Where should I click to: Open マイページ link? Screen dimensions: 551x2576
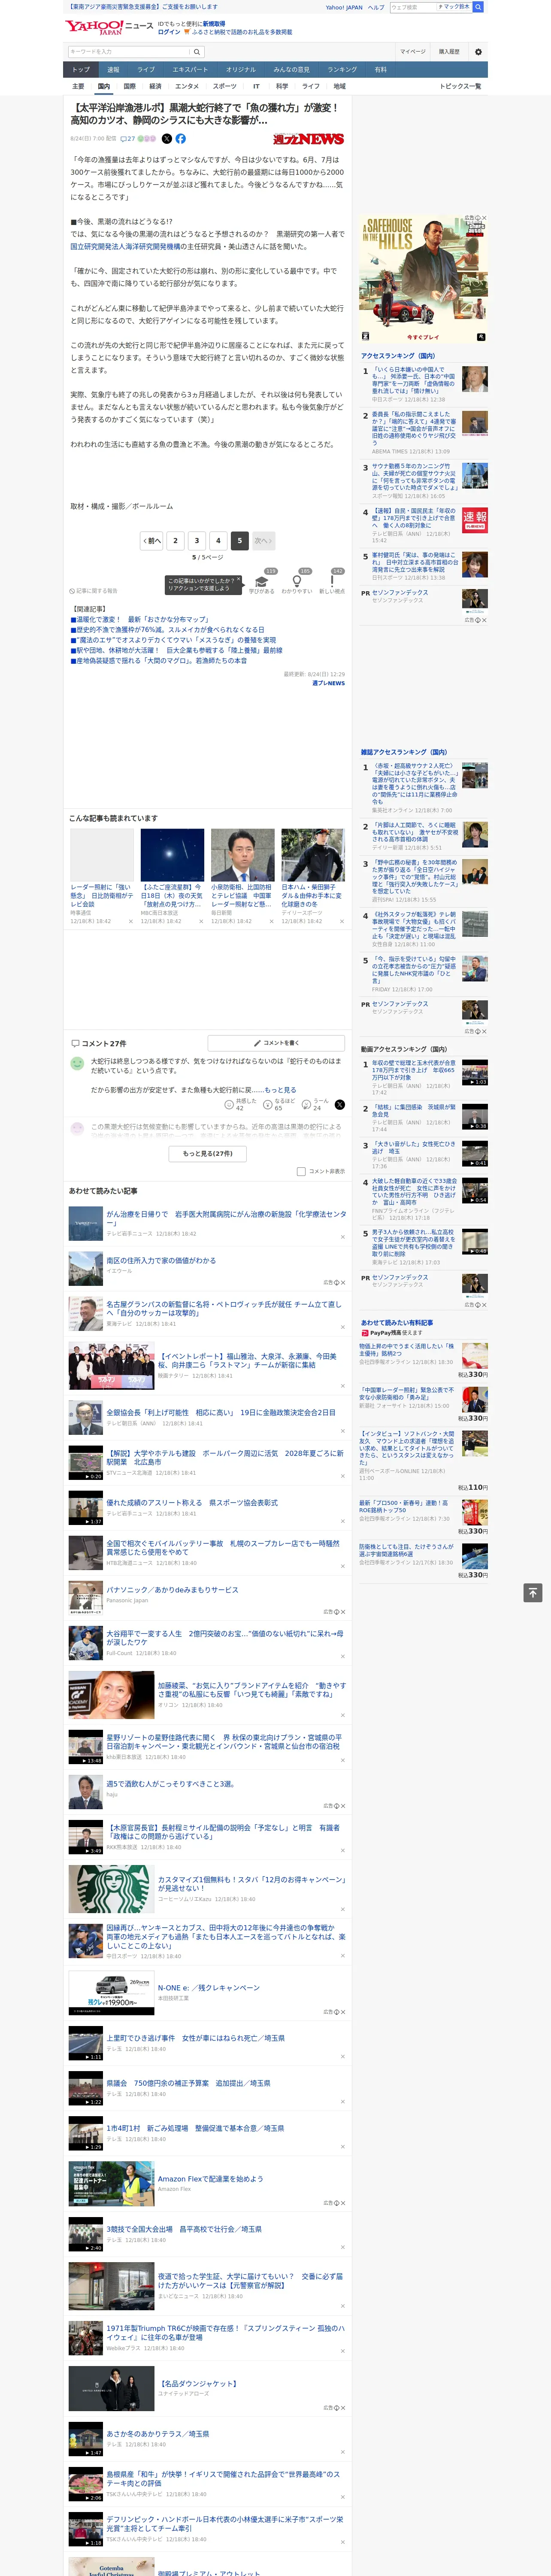pos(412,52)
